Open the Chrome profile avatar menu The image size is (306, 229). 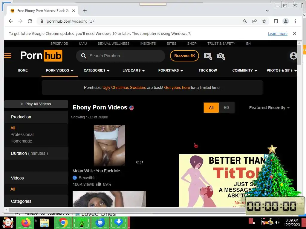coord(285,21)
